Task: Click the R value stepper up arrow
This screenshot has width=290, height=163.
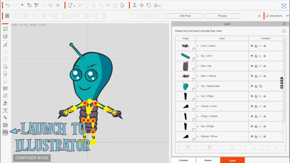Action: (105, 15)
